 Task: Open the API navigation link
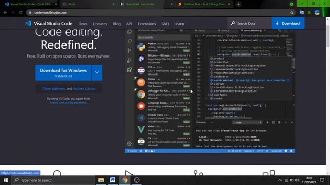[x=129, y=24]
